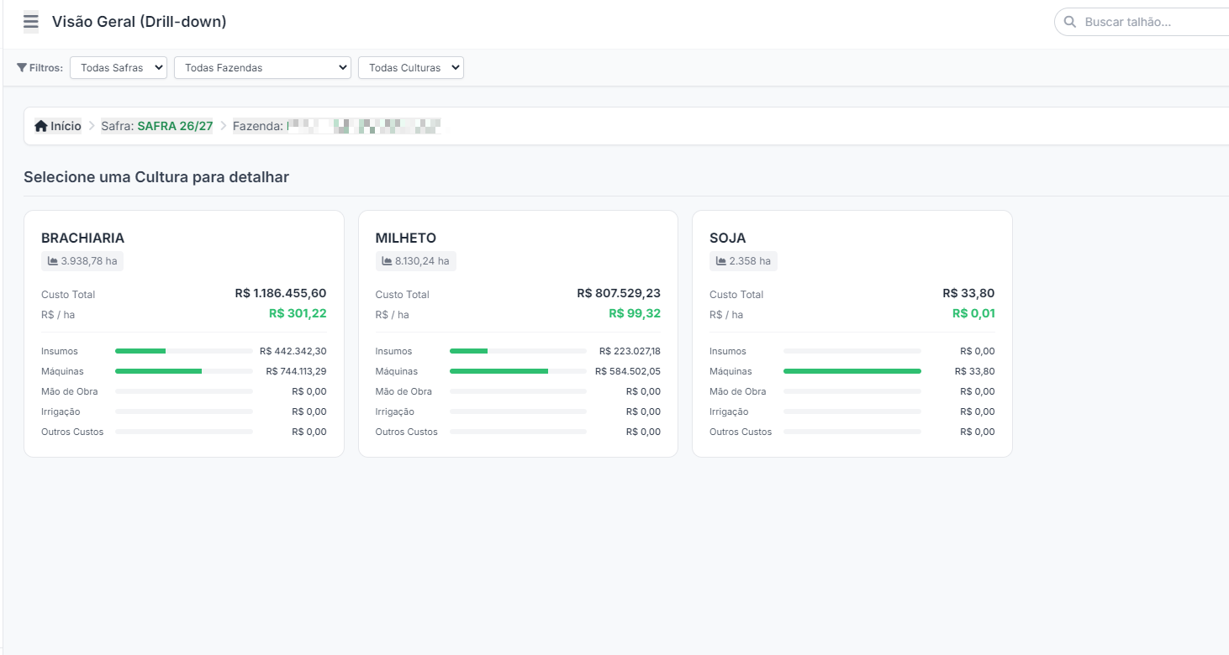Open the Todas Safras dropdown
1229x655 pixels.
pos(119,68)
